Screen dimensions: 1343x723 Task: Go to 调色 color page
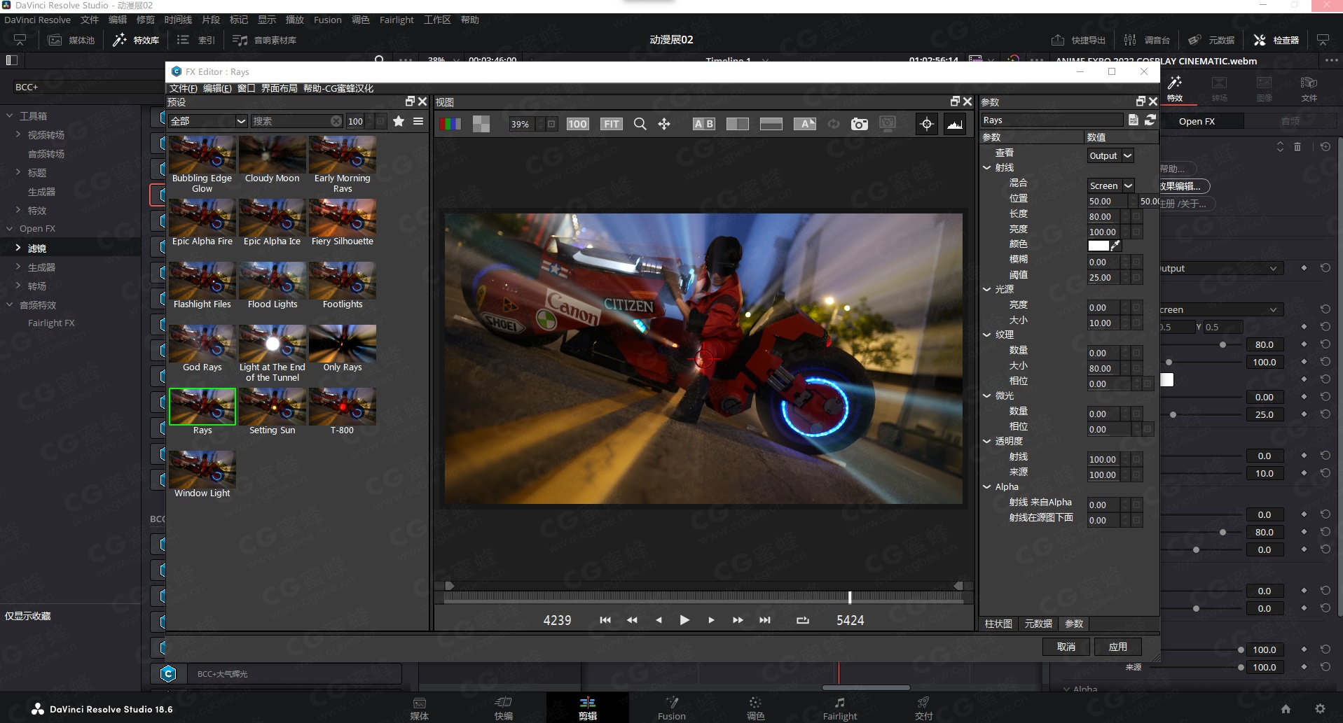755,708
